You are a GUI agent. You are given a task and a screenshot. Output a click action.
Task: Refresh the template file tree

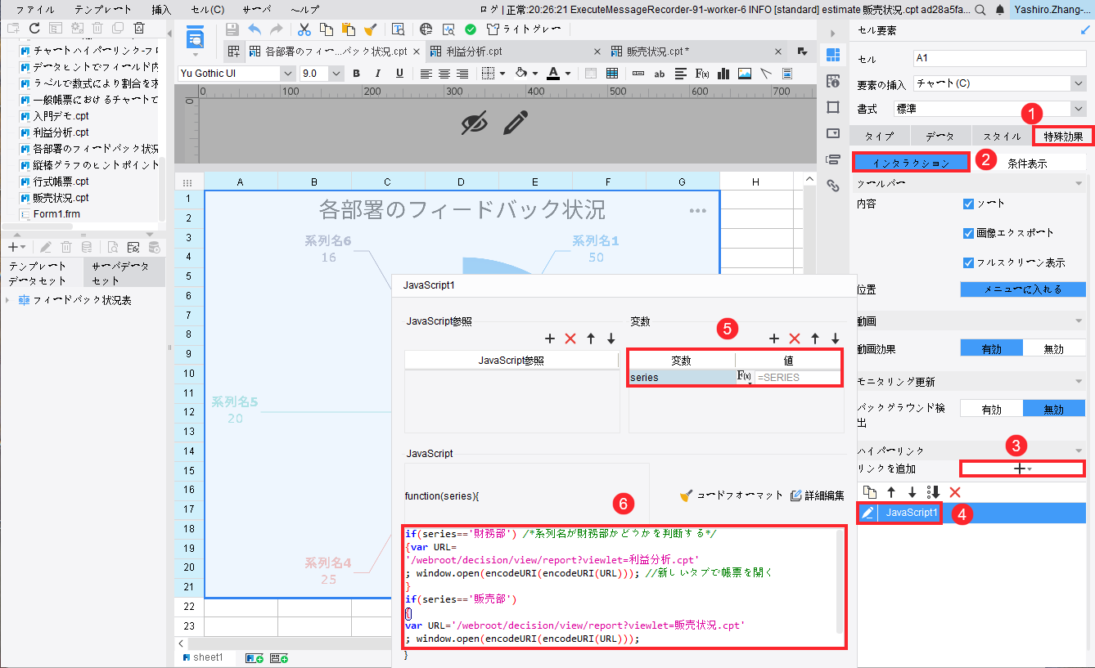click(34, 28)
